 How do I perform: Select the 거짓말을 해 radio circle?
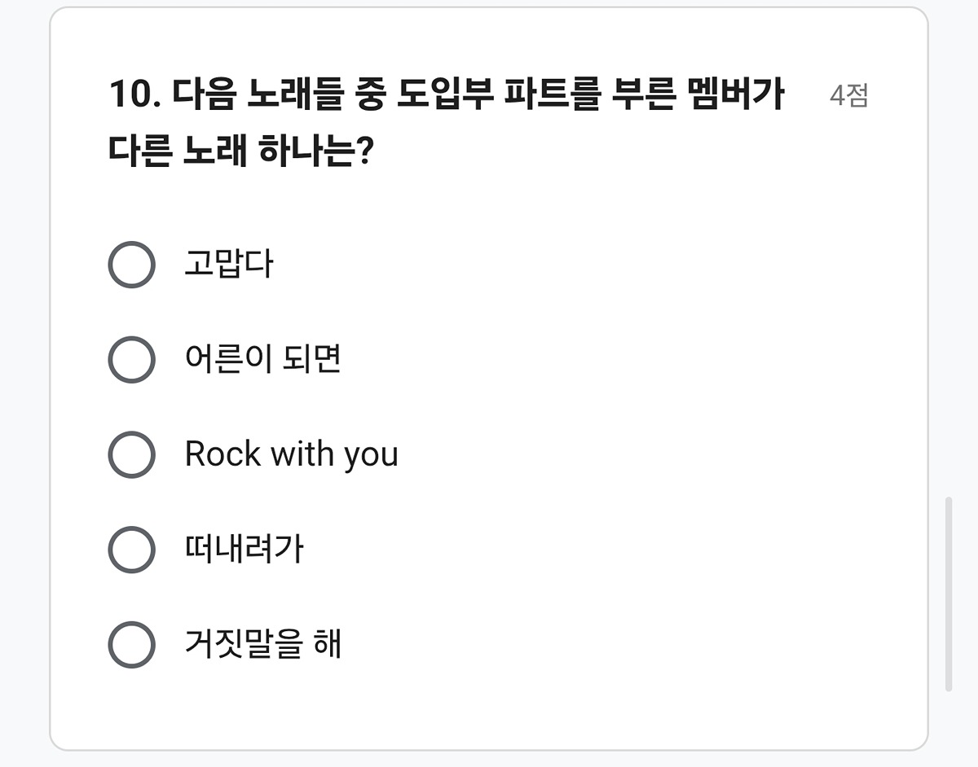coord(131,645)
